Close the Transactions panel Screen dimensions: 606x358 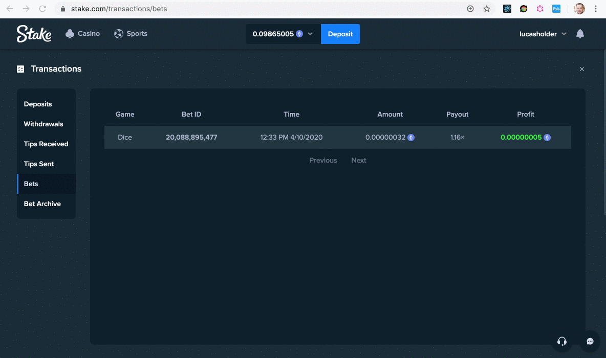coord(581,69)
